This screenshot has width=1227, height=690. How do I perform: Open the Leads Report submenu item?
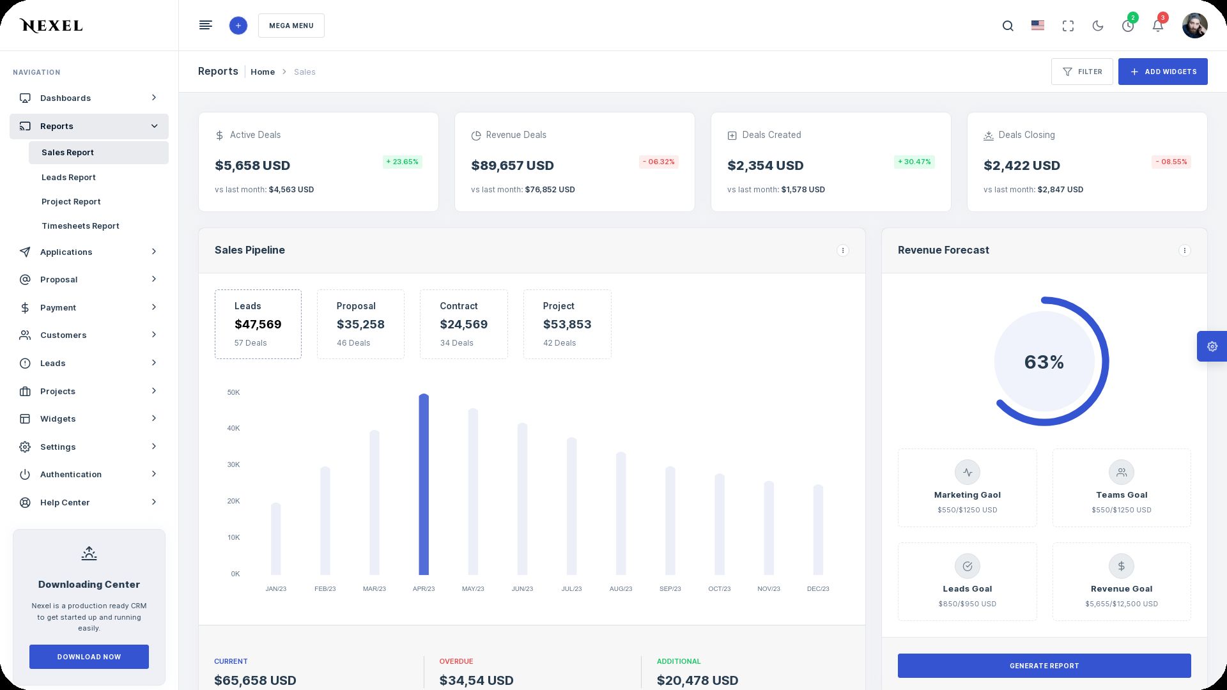(68, 177)
